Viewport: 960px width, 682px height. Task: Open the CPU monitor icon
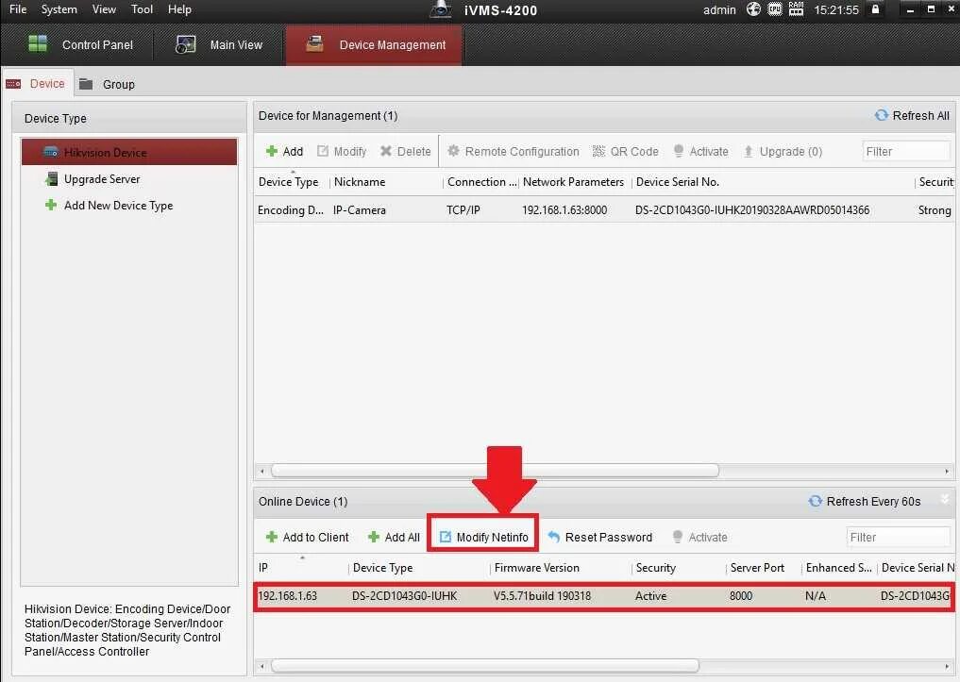(x=774, y=9)
